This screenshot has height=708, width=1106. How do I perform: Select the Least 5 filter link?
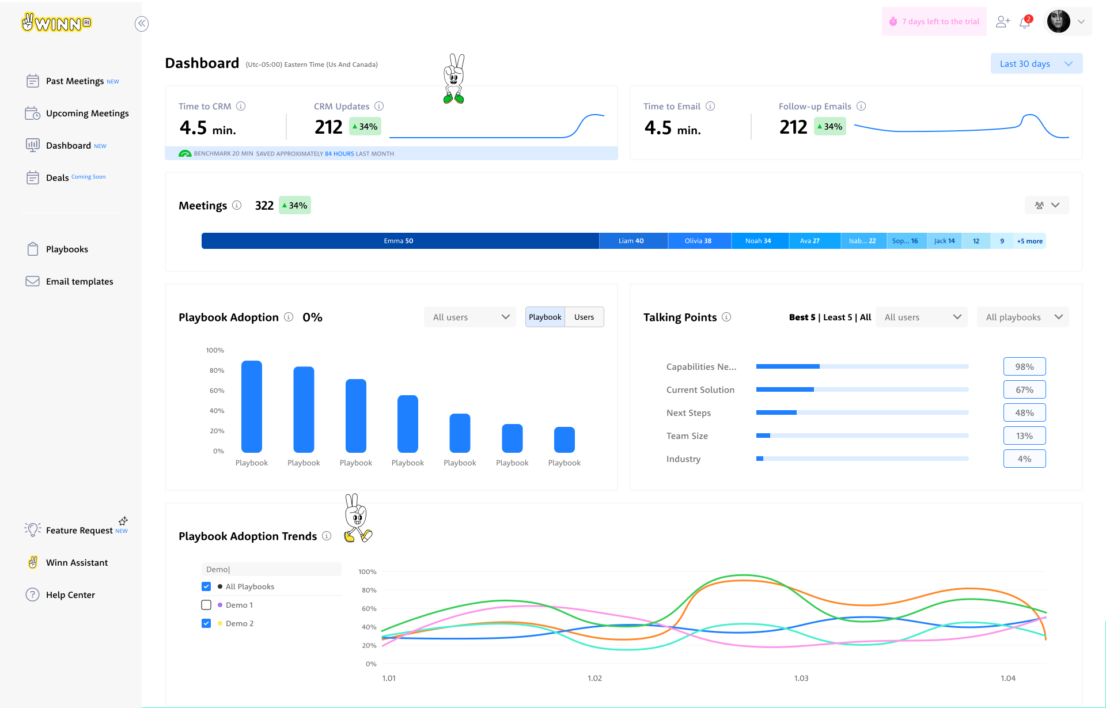coord(837,317)
